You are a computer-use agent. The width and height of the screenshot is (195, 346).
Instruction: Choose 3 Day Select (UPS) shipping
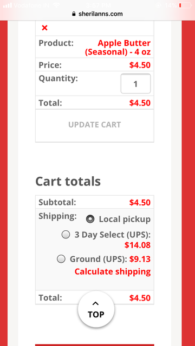pyautogui.click(x=66, y=235)
